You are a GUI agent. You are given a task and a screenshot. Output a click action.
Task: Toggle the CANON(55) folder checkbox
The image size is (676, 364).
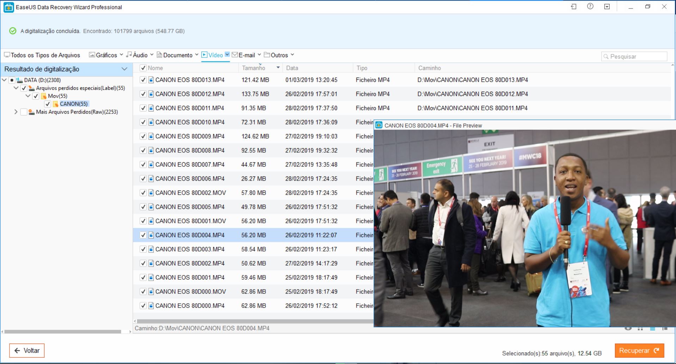[48, 104]
